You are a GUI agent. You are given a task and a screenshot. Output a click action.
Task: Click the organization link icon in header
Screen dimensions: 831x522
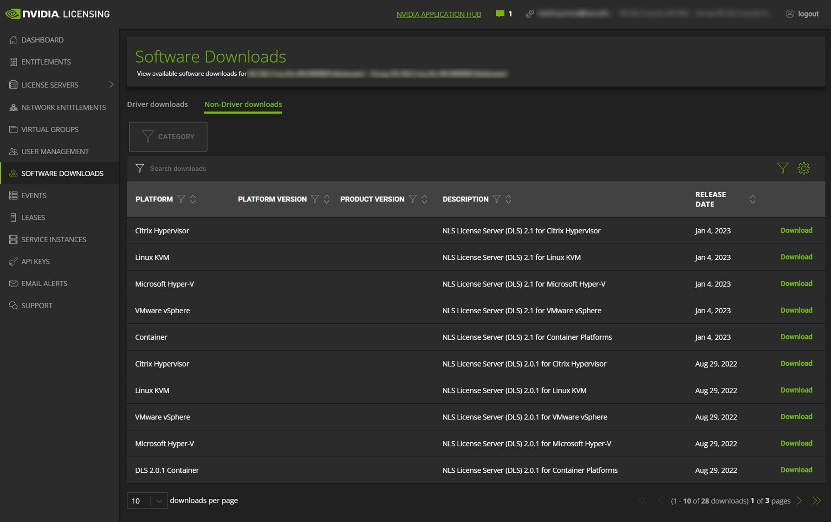tap(529, 14)
